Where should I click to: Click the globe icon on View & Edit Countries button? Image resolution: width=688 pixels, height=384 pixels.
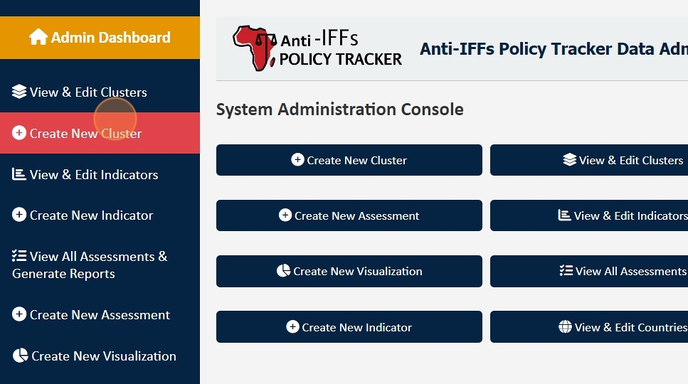(565, 327)
